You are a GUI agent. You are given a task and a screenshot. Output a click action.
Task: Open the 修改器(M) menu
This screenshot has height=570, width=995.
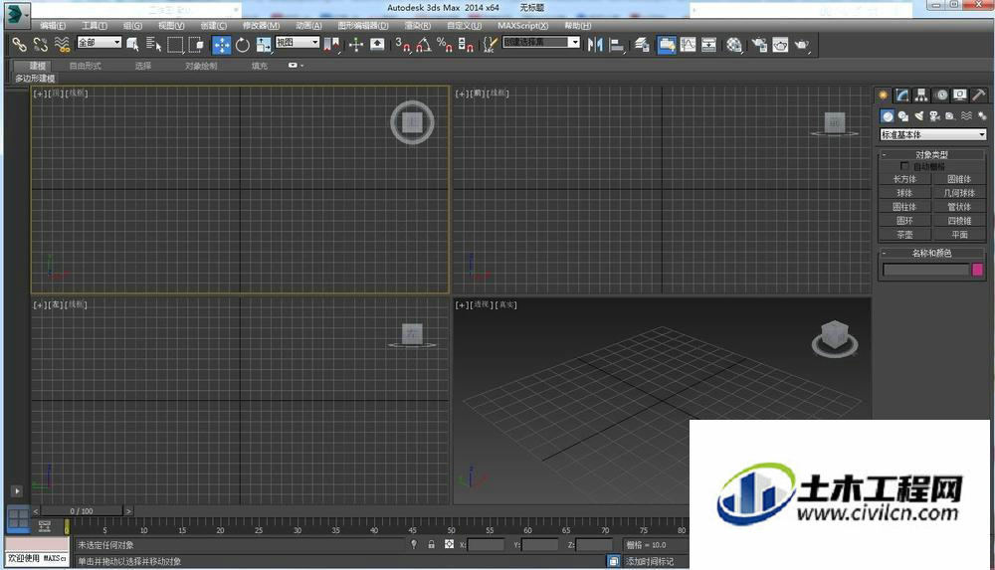pyautogui.click(x=261, y=26)
